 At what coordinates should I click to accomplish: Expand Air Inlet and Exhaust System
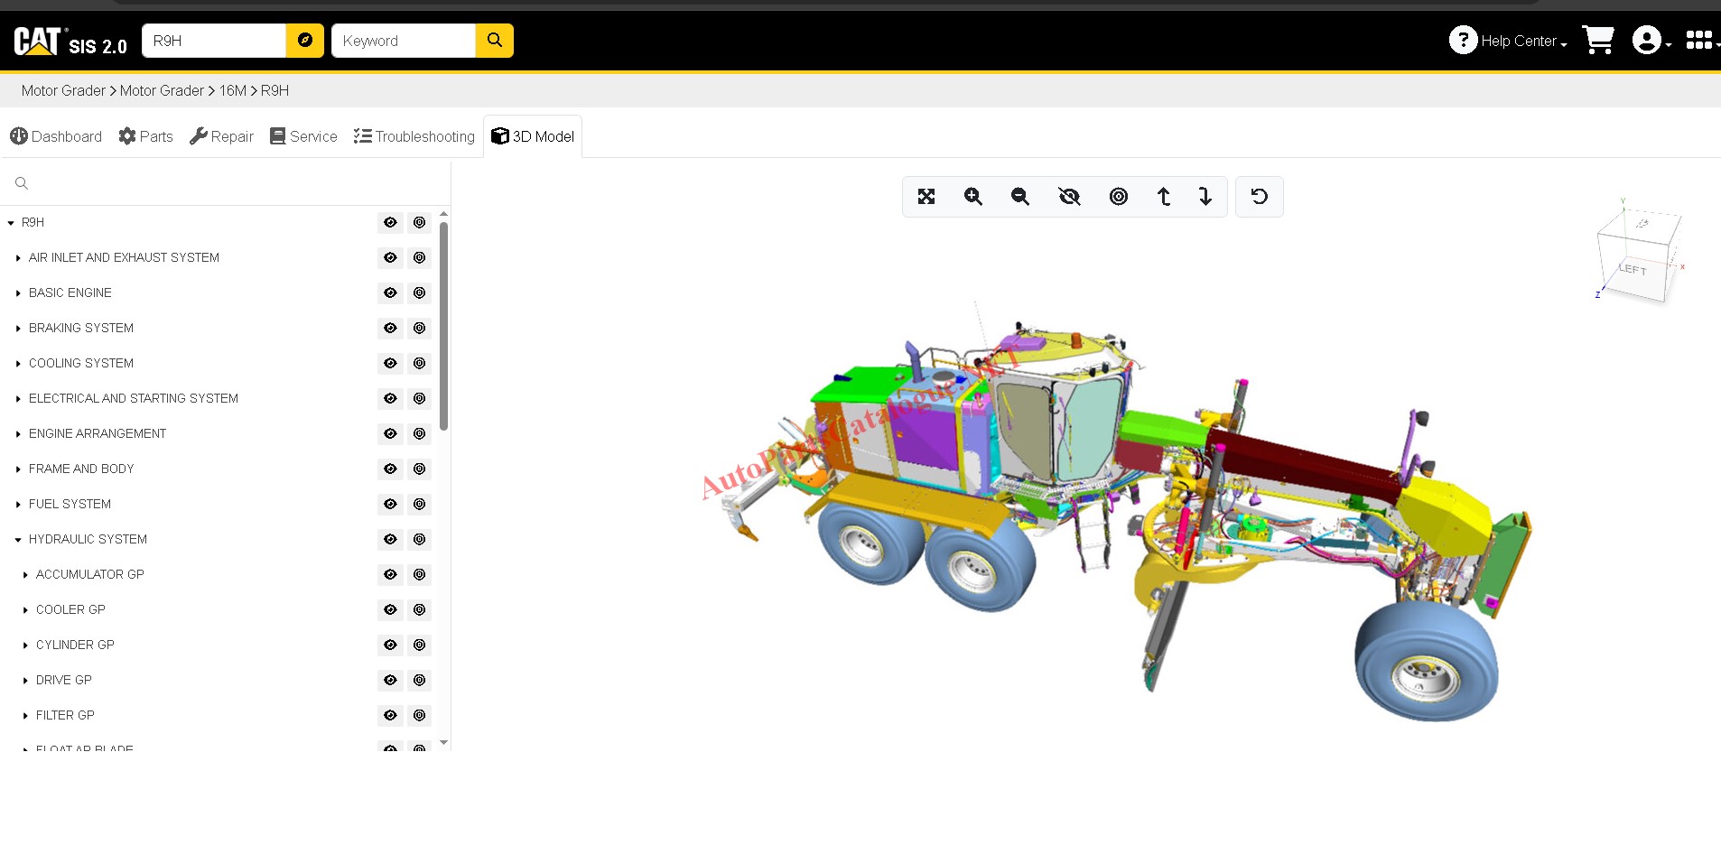[18, 257]
